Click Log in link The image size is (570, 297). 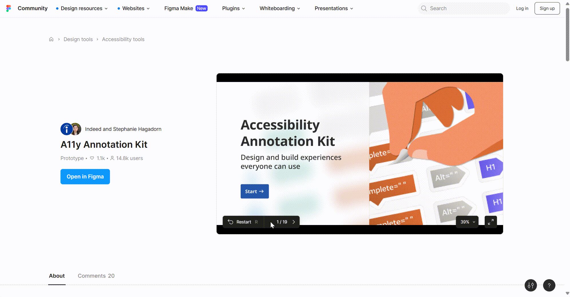(x=522, y=8)
